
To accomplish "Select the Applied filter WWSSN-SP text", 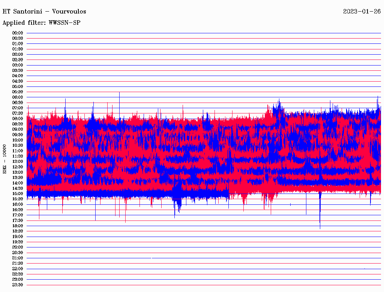I will [41, 23].
